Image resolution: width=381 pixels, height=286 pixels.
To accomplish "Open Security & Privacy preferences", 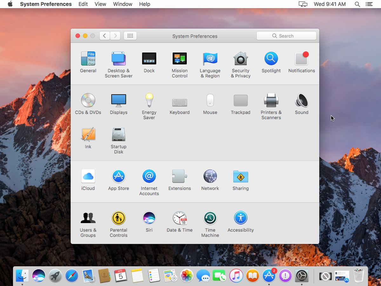I will coord(240,65).
